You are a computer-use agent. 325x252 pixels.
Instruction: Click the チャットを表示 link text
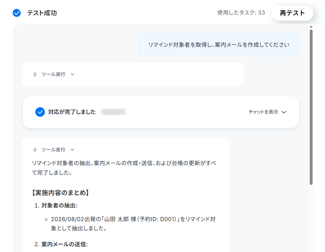coord(263,112)
